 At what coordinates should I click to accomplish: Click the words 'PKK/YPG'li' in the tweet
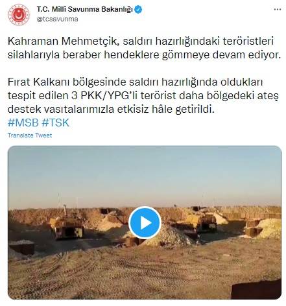pos(109,95)
